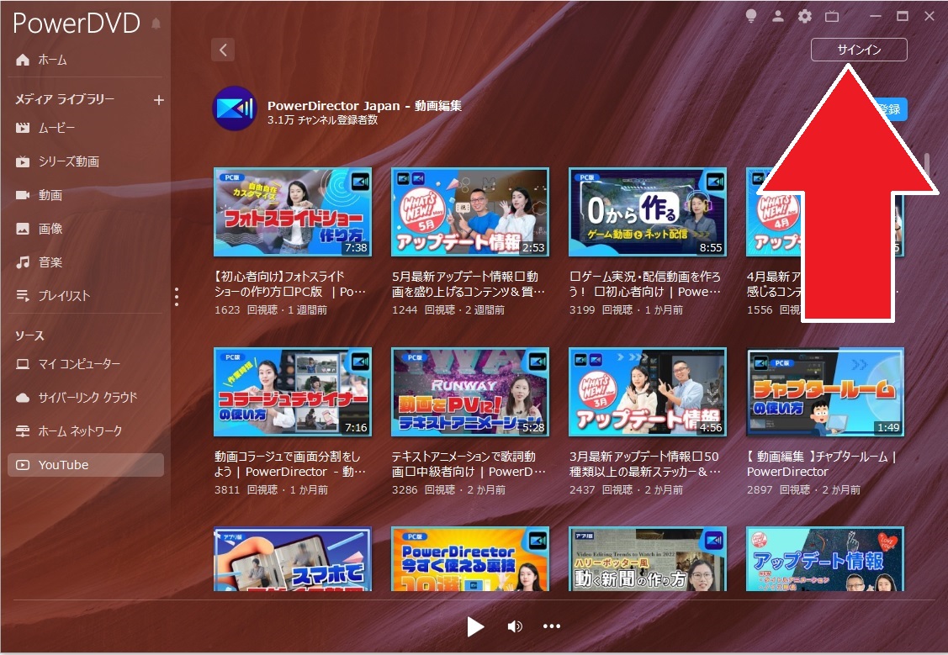
Task: Open 3月 アップデート情報 video thumbnail
Action: (648, 392)
